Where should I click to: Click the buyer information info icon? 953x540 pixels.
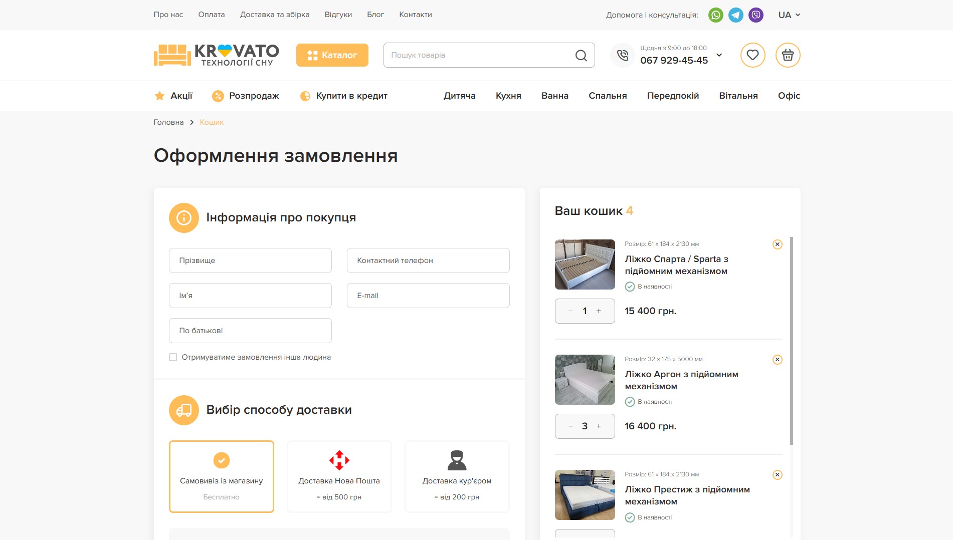184,218
